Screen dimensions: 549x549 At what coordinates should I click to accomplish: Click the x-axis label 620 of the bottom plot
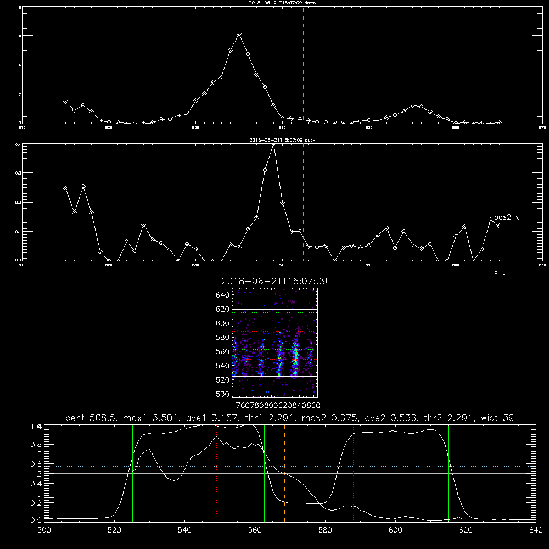(x=466, y=530)
